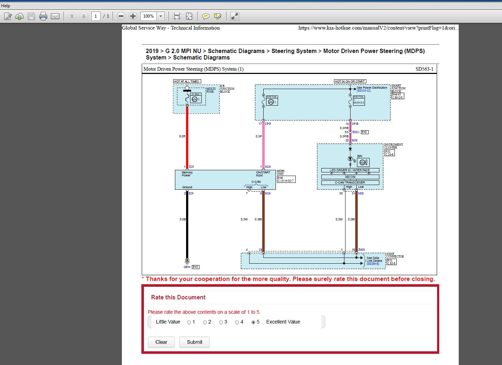
Task: Open the Help menu
Action: click(x=5, y=6)
